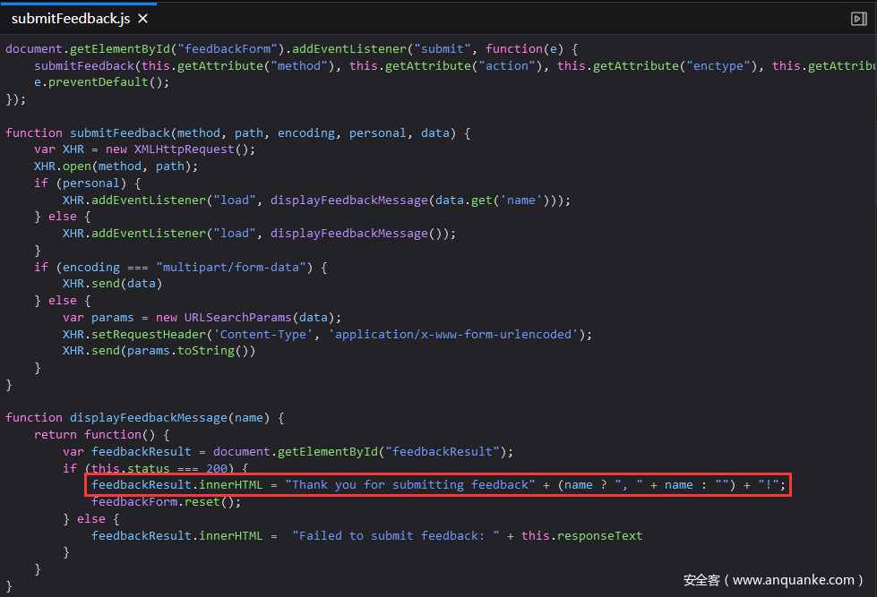Close the submitFeedback.js tab
Screen dimensions: 877x597
[x=142, y=18]
